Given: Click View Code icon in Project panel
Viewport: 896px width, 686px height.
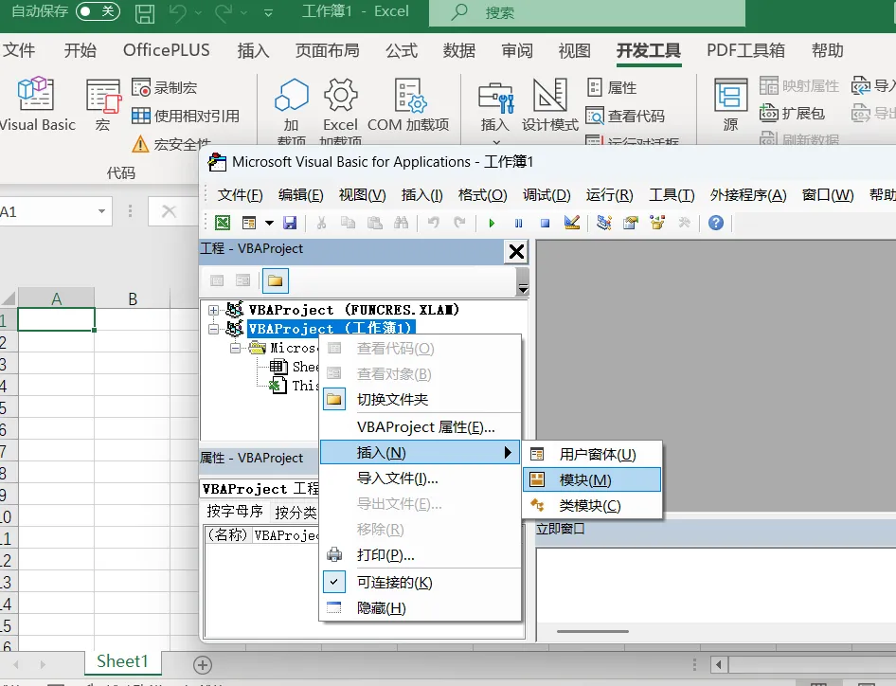Looking at the screenshot, I should [x=217, y=280].
